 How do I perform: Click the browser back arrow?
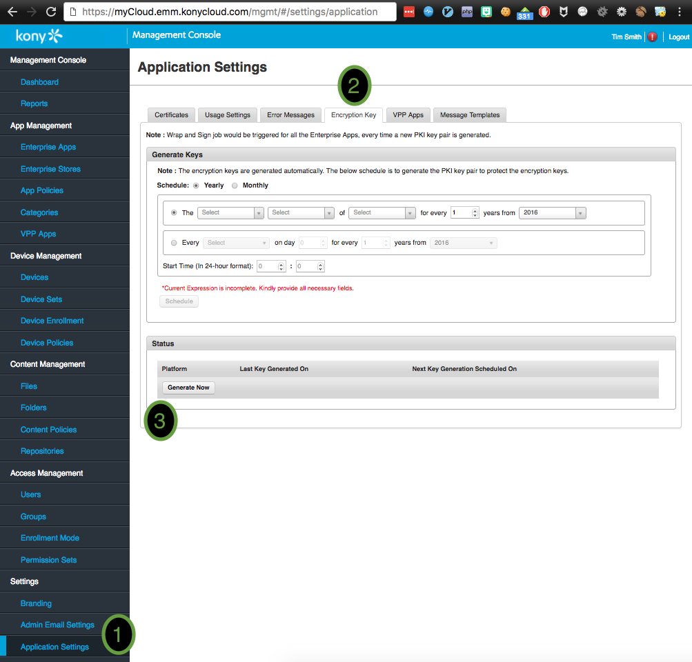(12, 12)
